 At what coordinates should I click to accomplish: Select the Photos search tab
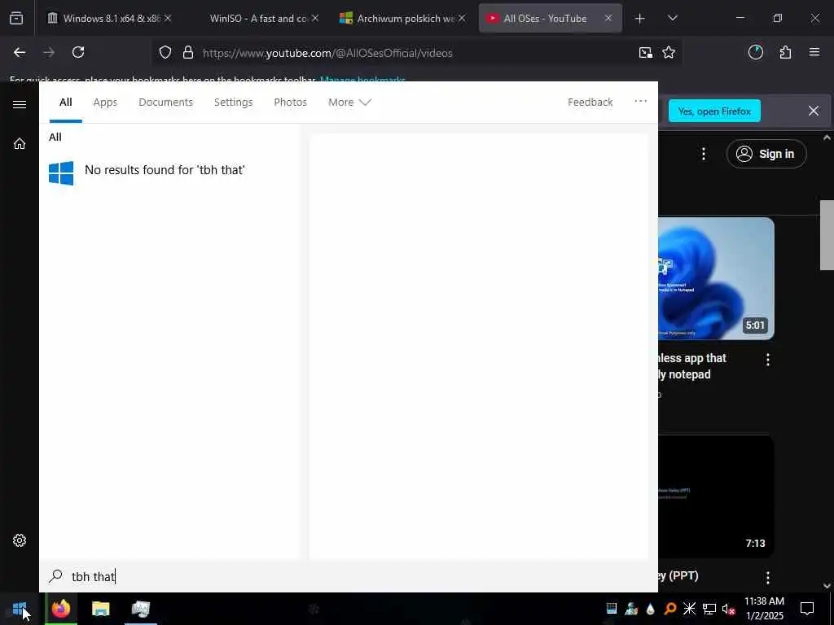click(x=290, y=102)
